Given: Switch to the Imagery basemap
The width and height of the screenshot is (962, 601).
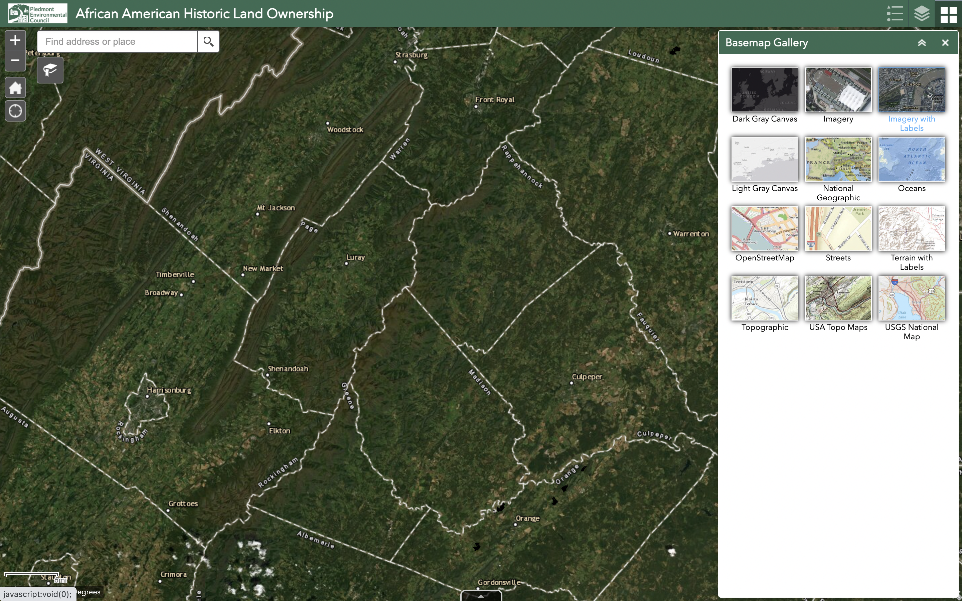Looking at the screenshot, I should pos(838,90).
